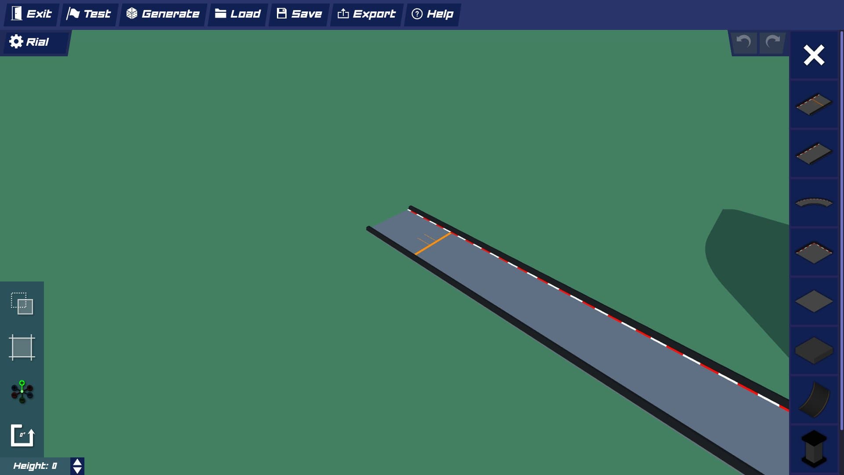
Task: Click the rotate 0 degrees piece button
Action: (22, 435)
